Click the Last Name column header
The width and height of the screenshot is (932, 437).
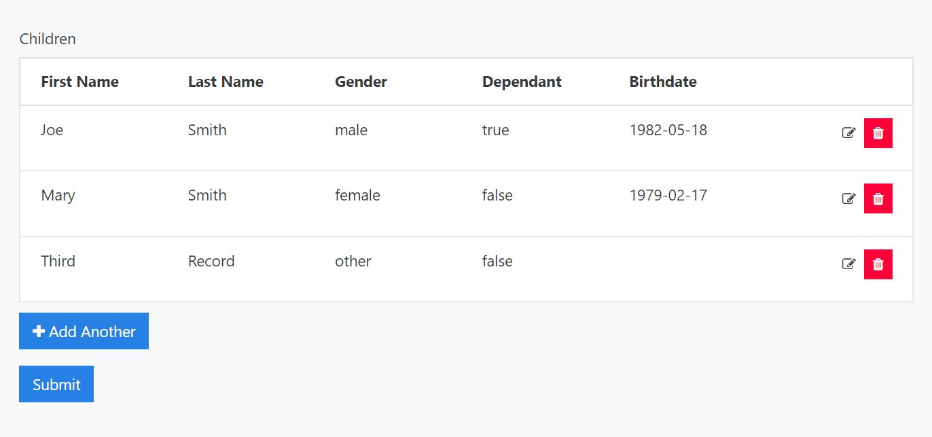tap(226, 82)
